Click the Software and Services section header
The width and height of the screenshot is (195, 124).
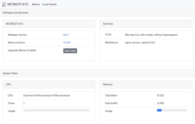point(16,13)
